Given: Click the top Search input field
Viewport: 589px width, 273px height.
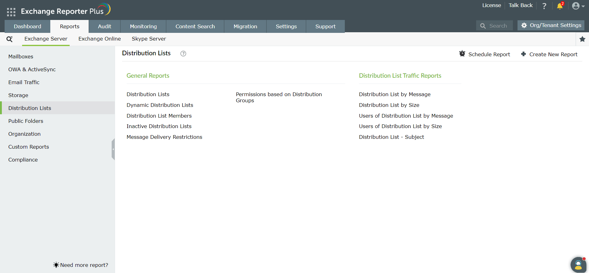Looking at the screenshot, I should (494, 26).
